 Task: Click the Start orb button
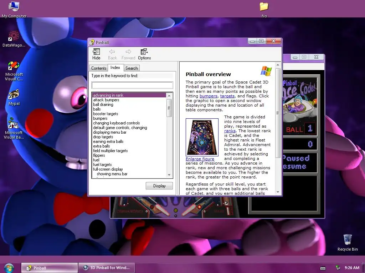(x=9, y=268)
